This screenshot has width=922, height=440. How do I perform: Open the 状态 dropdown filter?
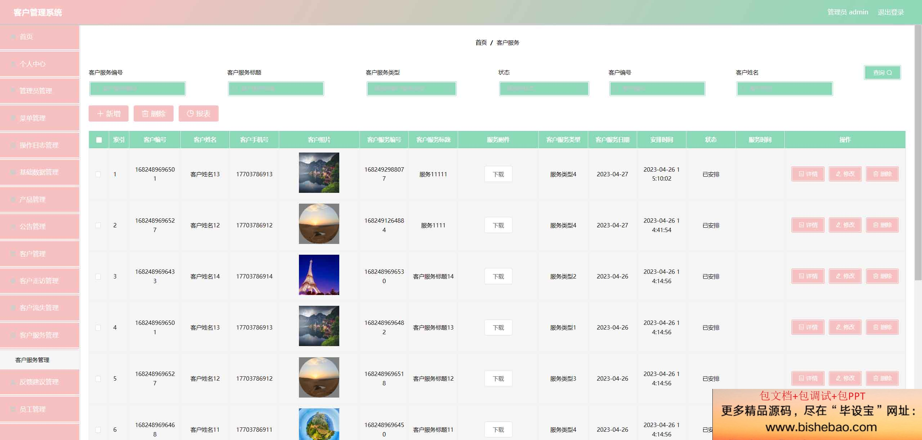544,89
